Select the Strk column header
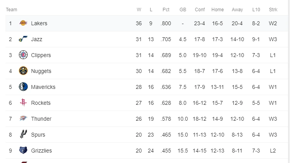This screenshot has width=290, height=163. click(273, 10)
